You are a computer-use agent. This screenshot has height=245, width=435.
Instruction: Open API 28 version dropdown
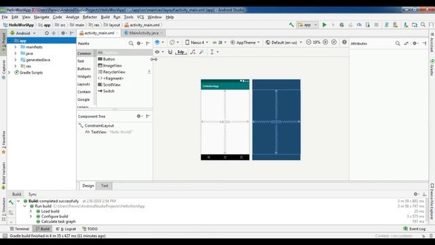point(219,42)
